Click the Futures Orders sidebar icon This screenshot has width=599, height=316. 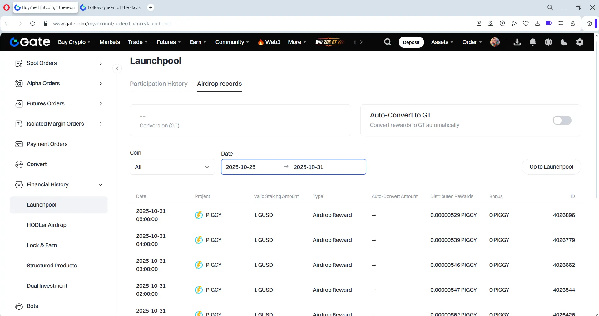coord(19,104)
